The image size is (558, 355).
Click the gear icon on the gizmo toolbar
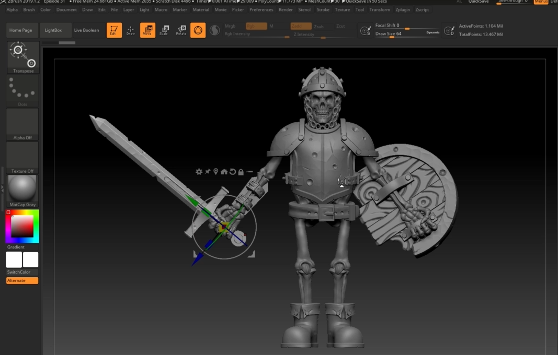[x=199, y=171]
